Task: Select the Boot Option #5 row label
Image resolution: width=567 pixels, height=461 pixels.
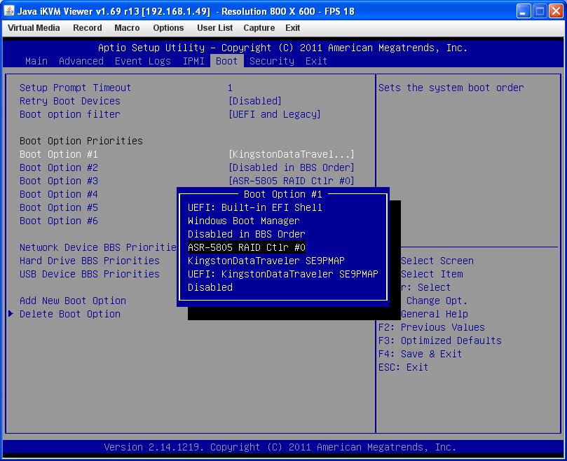Action: [59, 207]
